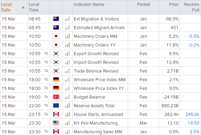
Task: Click importance bars icon for Machinery Orders YY
Action: [x=67, y=45]
